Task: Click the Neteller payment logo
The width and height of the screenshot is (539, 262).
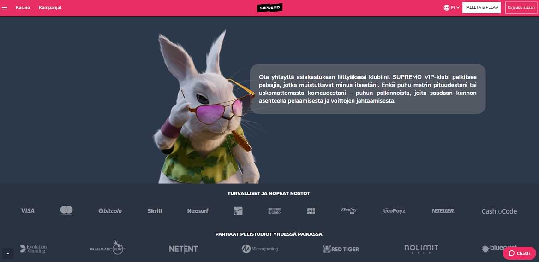Action: pyautogui.click(x=443, y=211)
